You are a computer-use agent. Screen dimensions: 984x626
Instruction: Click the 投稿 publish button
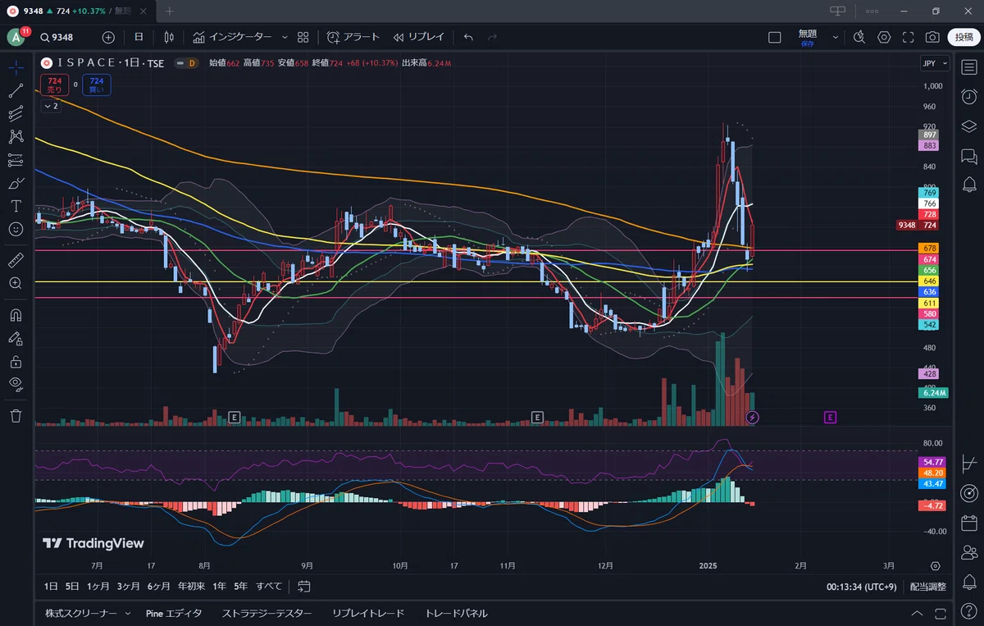(964, 37)
